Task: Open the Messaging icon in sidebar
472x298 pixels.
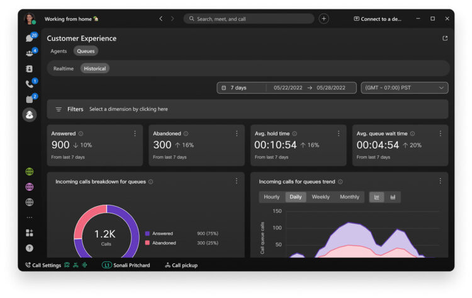Action: click(x=29, y=38)
